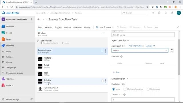Screen dimensions: 183x103
Task: Reload the browser page
Action: [x=11, y=7]
